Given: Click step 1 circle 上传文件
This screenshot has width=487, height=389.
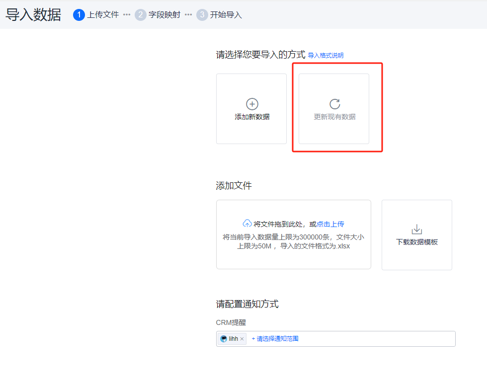Looking at the screenshot, I should (x=79, y=15).
